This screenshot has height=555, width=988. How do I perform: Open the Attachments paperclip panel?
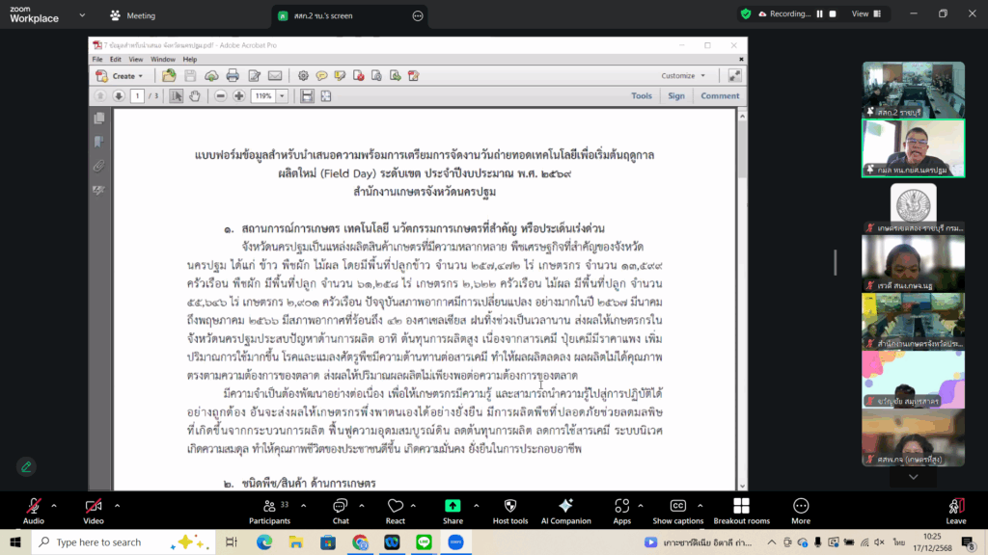click(98, 166)
